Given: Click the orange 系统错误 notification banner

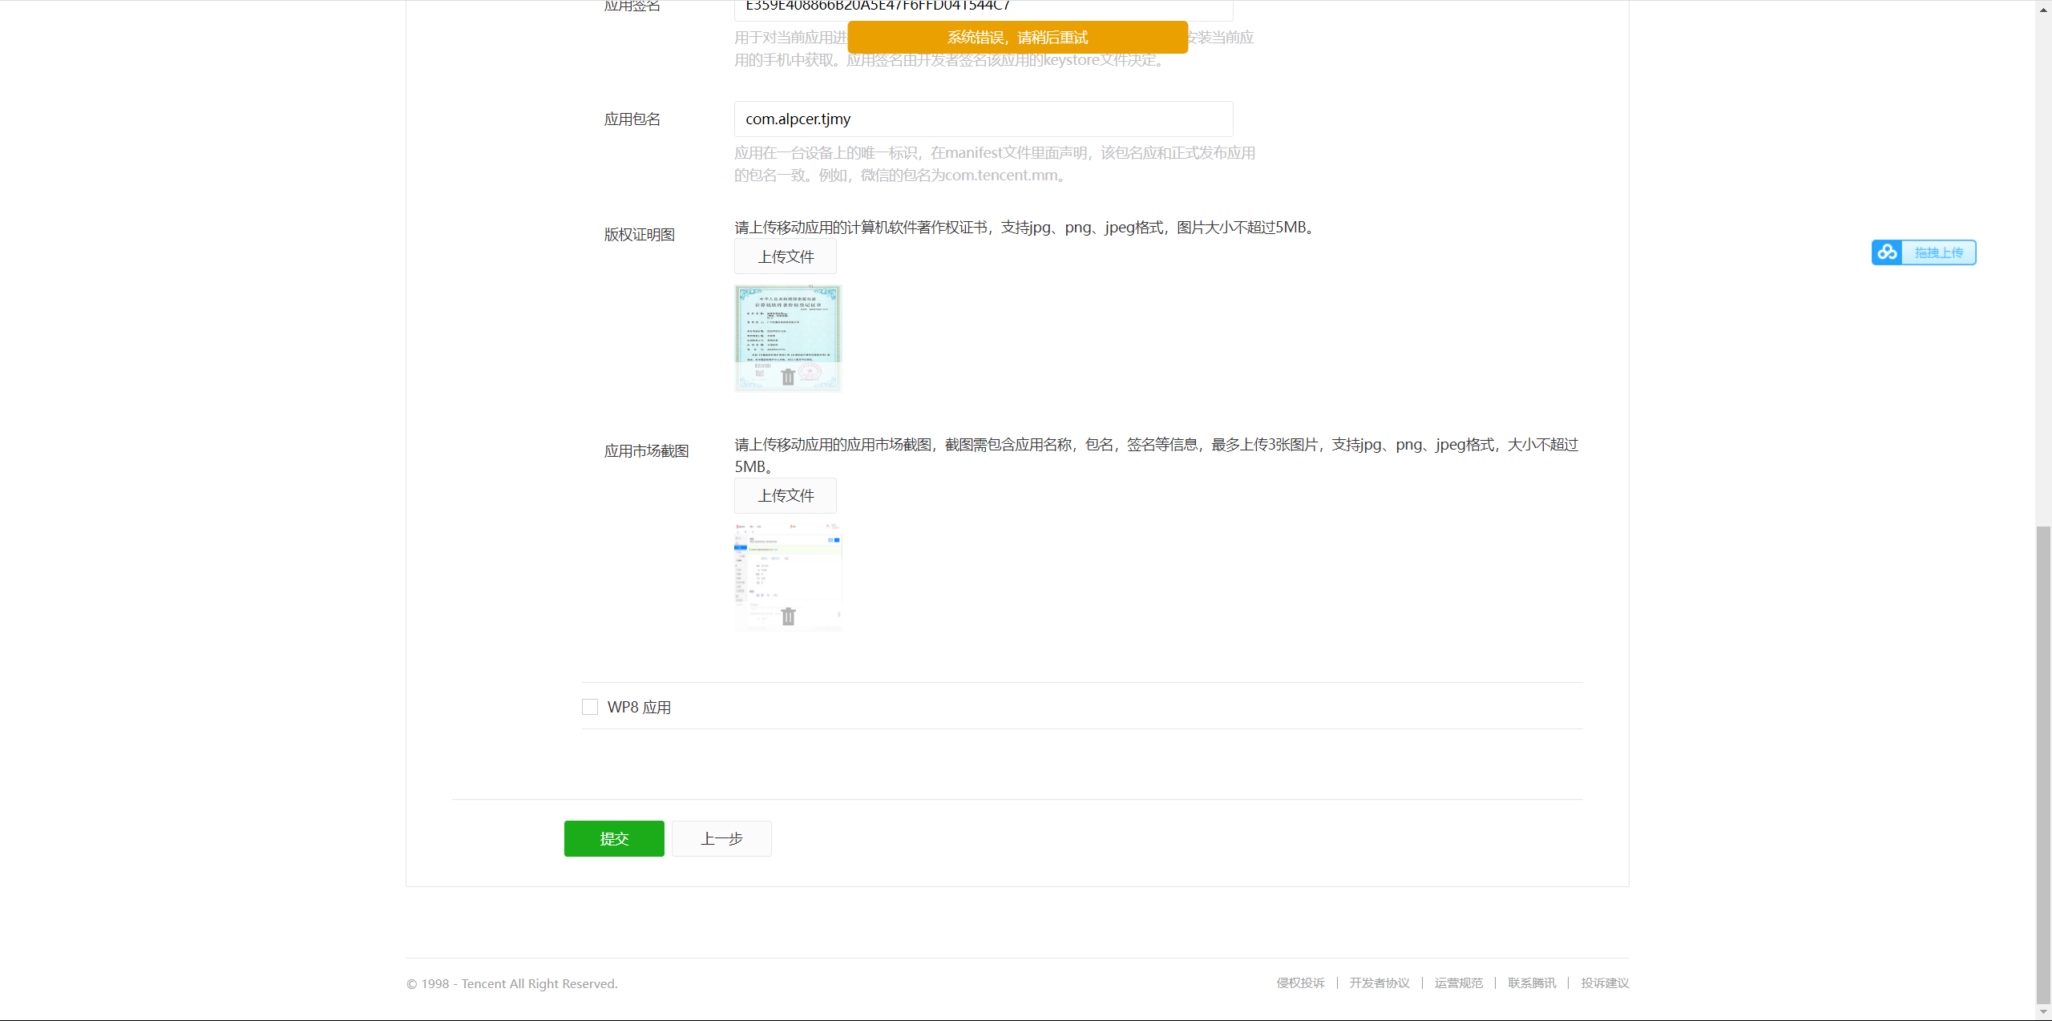Looking at the screenshot, I should [1017, 37].
